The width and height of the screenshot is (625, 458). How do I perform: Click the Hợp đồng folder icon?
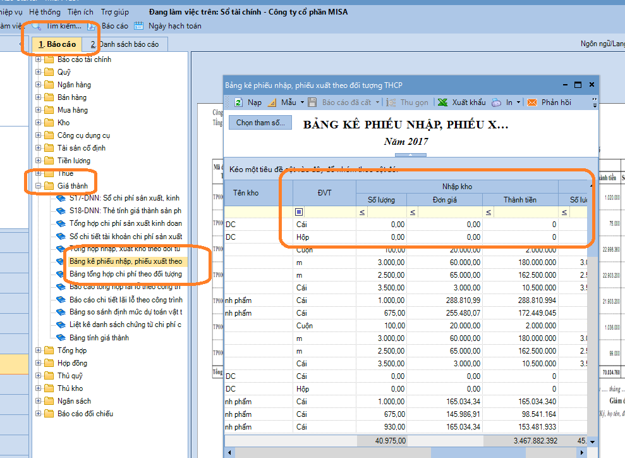pos(49,363)
